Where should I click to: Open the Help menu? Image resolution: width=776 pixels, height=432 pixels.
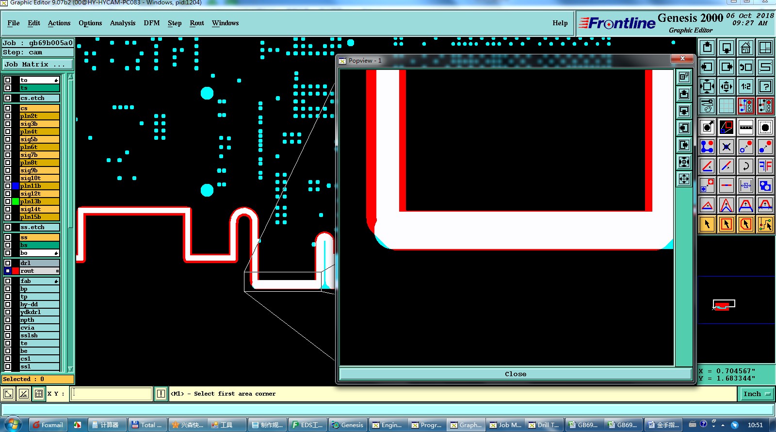pos(560,23)
